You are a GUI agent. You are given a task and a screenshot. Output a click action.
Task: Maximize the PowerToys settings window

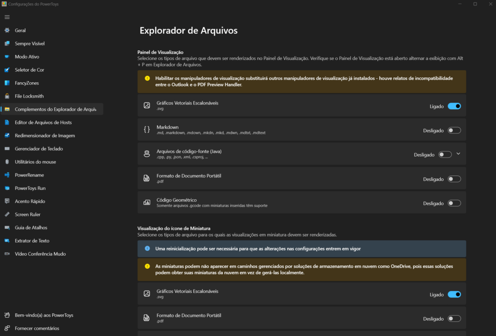[x=475, y=4]
